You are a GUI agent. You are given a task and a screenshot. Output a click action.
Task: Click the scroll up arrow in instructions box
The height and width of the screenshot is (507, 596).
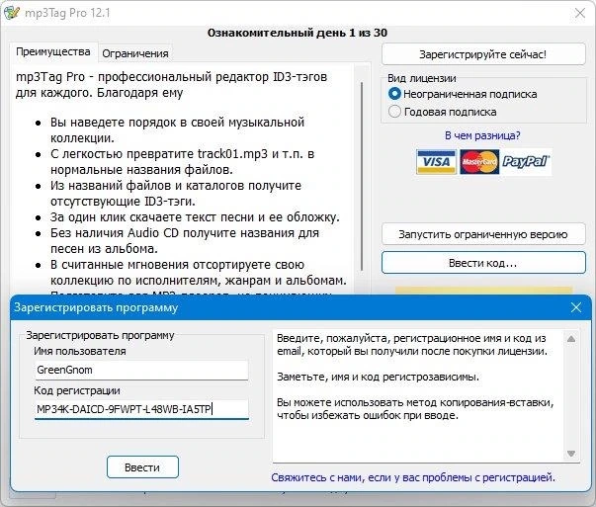571,339
